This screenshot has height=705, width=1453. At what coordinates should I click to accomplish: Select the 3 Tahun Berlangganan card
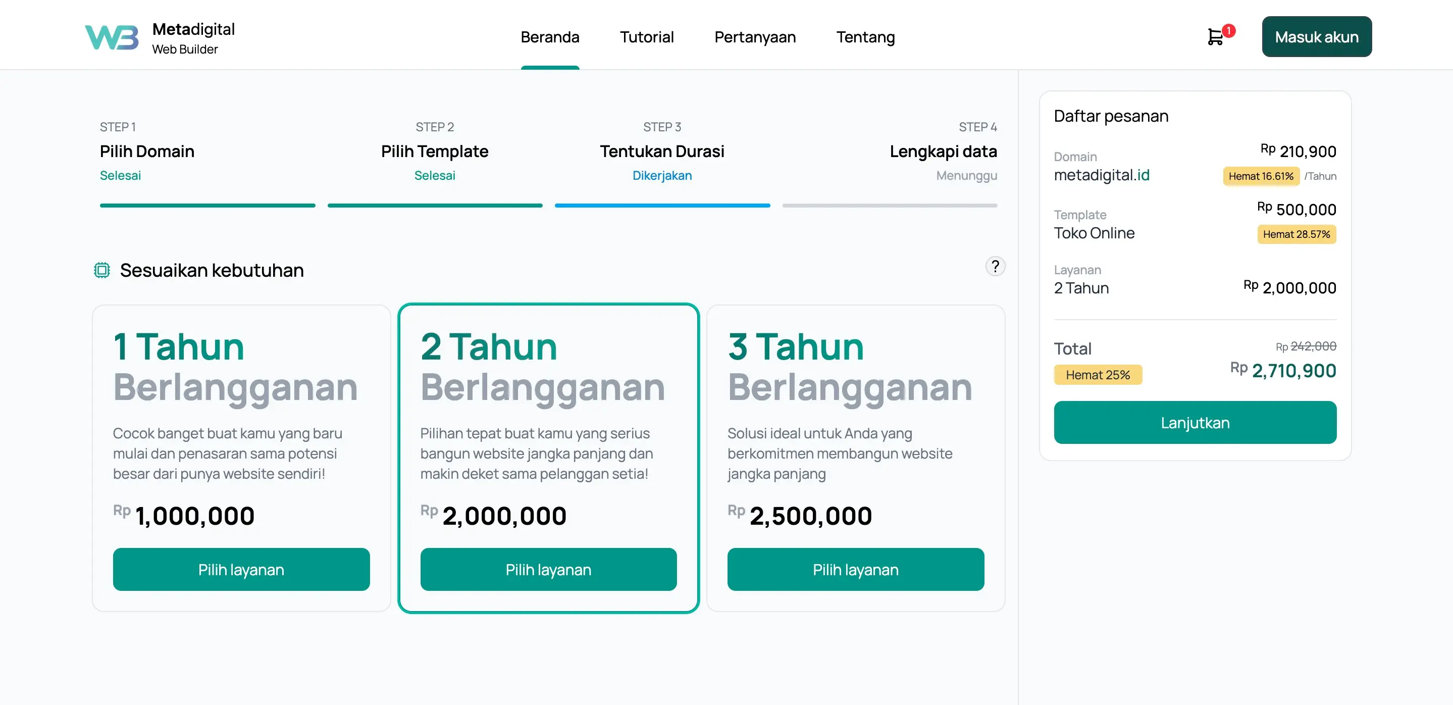[855, 395]
